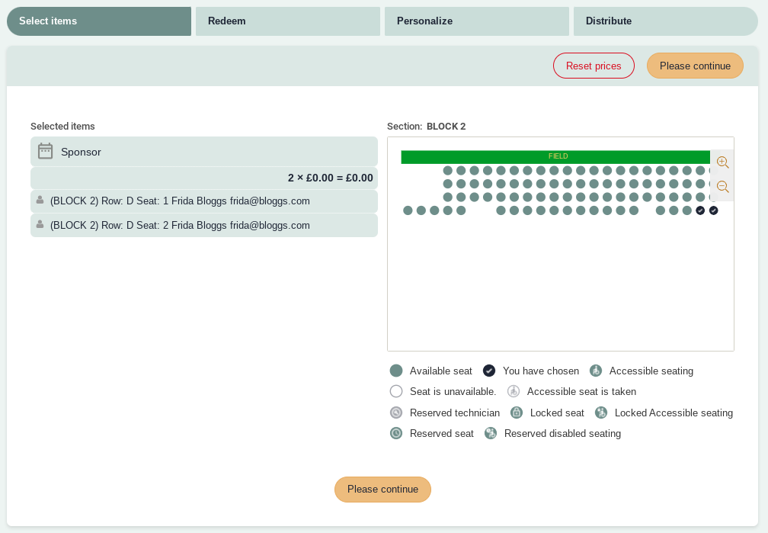The height and width of the screenshot is (533, 768).
Task: Click person icon for Row D Seat 1
Action: point(40,201)
